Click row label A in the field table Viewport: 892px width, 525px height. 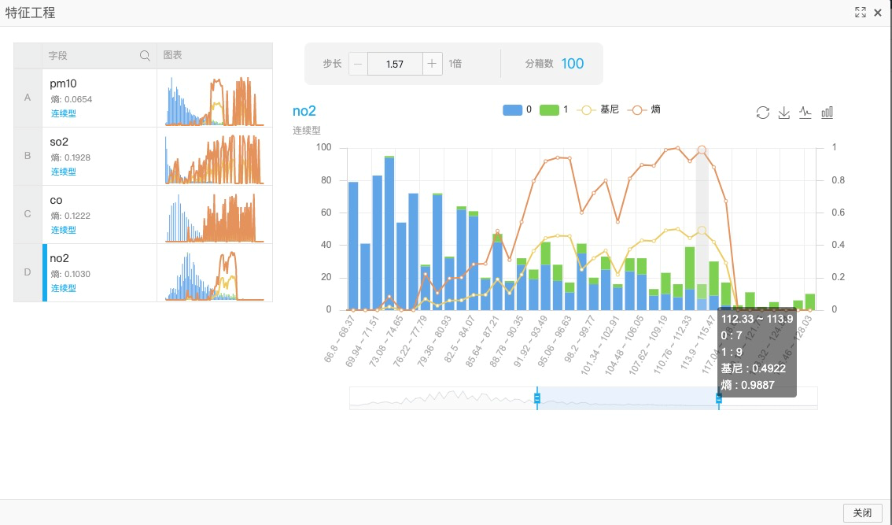[x=28, y=98]
